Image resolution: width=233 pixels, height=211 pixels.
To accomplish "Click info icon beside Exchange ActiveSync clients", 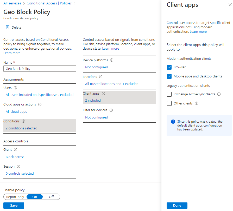I will coord(219,94).
